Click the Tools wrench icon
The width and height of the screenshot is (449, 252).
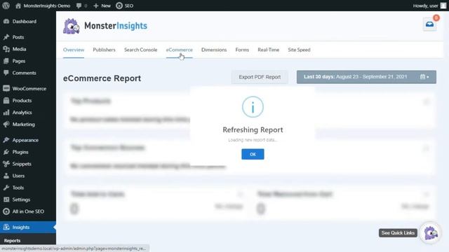click(x=6, y=188)
